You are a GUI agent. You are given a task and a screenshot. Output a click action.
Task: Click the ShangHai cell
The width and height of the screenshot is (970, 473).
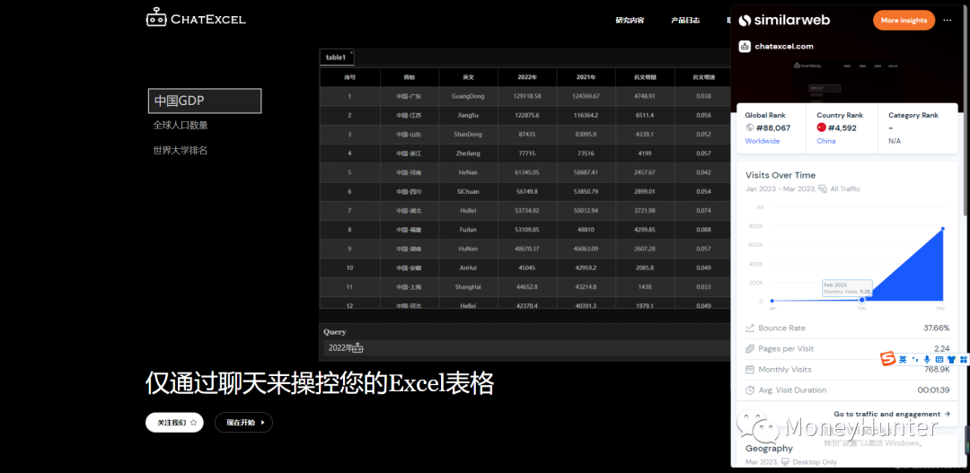coord(468,287)
